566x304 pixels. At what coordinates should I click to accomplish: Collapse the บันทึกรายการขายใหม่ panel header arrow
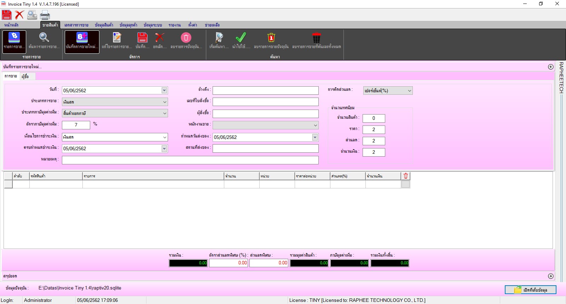click(550, 67)
